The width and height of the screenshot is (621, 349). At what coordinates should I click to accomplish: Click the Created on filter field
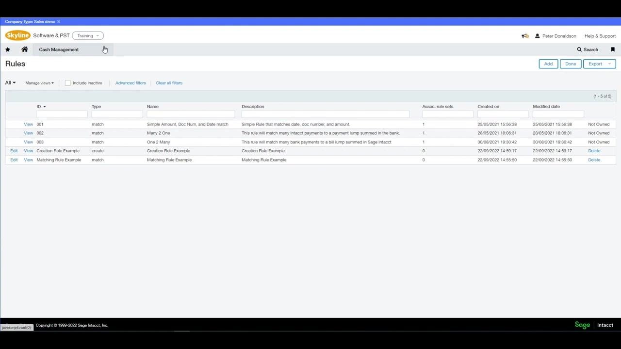tap(503, 114)
